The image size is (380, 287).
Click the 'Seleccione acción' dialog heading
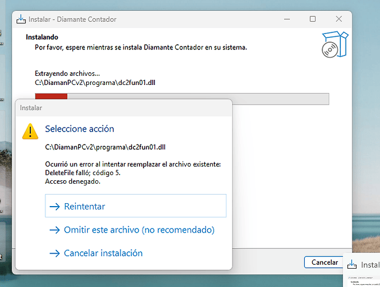(79, 129)
